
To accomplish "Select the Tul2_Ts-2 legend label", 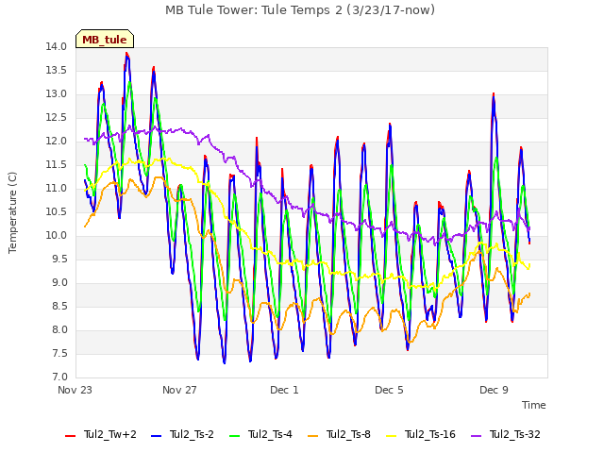I will (192, 434).
